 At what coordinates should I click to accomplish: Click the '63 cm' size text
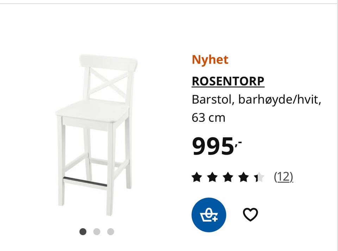[208, 117]
